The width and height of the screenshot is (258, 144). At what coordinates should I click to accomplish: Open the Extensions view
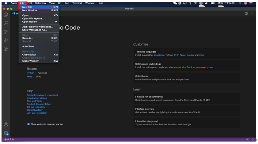[x=6, y=49]
